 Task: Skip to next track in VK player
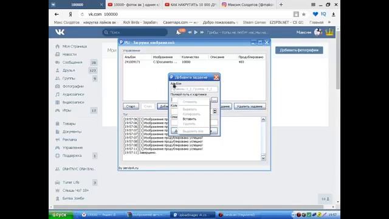202,32
